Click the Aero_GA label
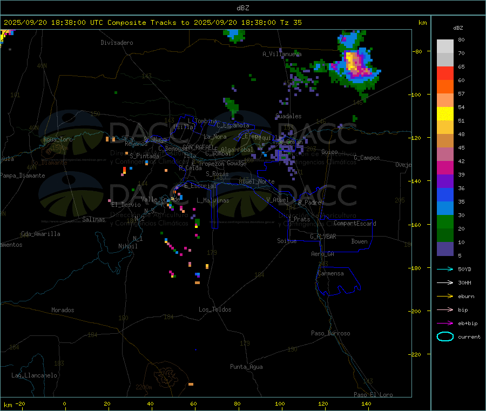 (x=322, y=254)
